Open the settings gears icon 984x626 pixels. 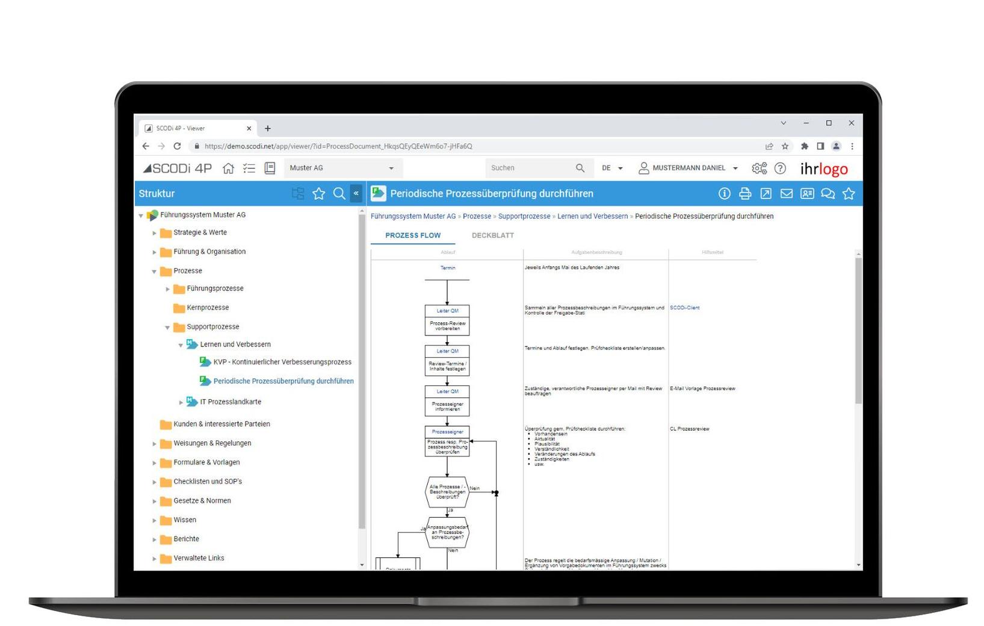760,168
